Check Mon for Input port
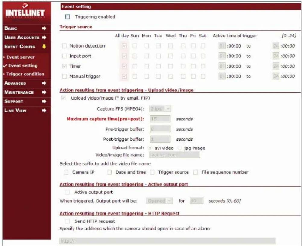This screenshot has width=302, height=246. 147,56
